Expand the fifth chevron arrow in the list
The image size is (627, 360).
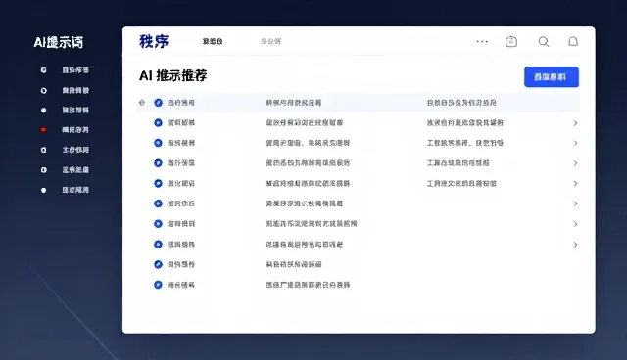coord(575,203)
